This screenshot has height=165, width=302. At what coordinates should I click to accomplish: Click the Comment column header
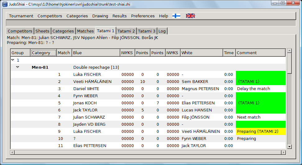point(260,53)
